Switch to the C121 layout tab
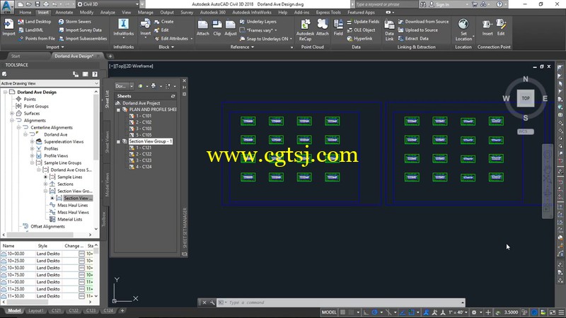Screen dimensions: 566x318 pos(56,310)
